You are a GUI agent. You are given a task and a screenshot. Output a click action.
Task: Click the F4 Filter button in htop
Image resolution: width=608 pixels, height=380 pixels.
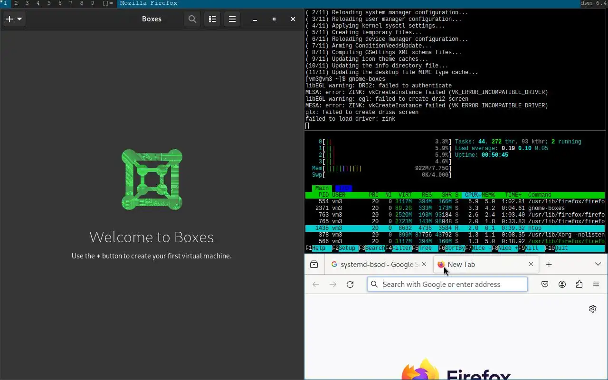(399, 248)
